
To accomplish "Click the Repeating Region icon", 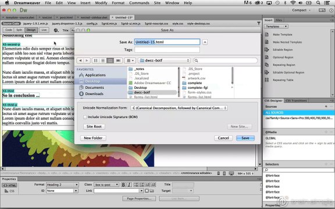I will (x=267, y=65).
